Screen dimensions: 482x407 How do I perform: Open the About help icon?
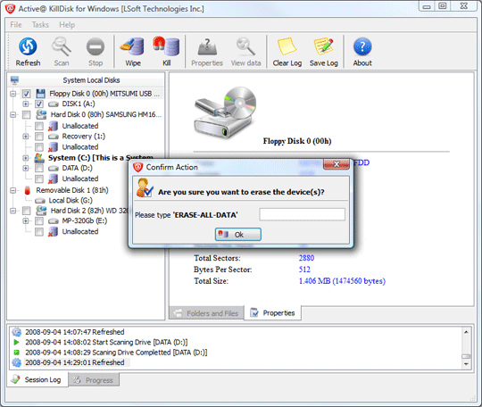362,46
